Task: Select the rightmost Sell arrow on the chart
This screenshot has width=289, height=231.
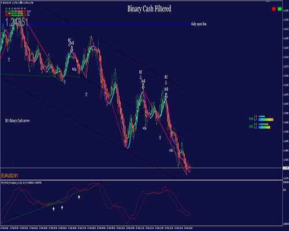Action: (166, 96)
